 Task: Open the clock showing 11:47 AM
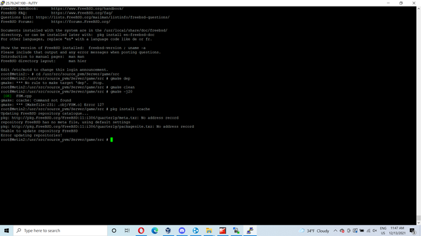tap(397, 231)
